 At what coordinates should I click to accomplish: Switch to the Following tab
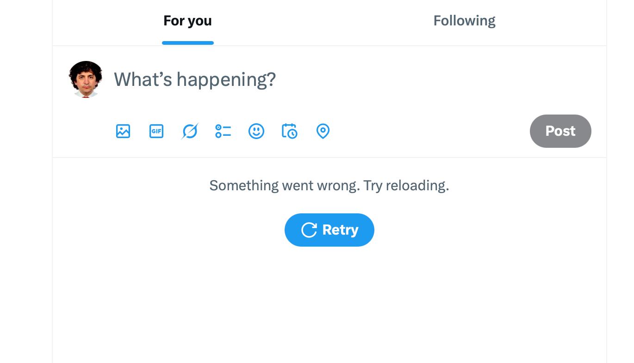464,21
